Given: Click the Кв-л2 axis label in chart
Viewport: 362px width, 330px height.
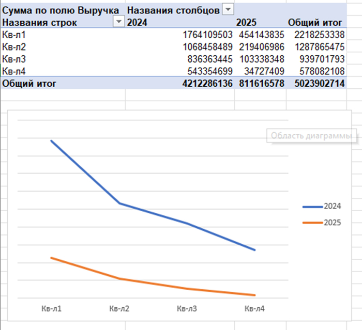Looking at the screenshot, I should (119, 309).
